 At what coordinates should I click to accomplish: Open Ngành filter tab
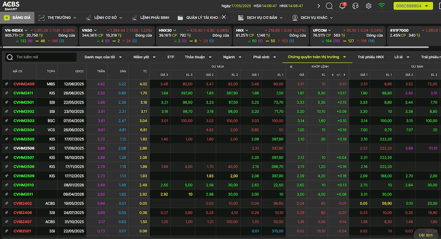click(232, 57)
